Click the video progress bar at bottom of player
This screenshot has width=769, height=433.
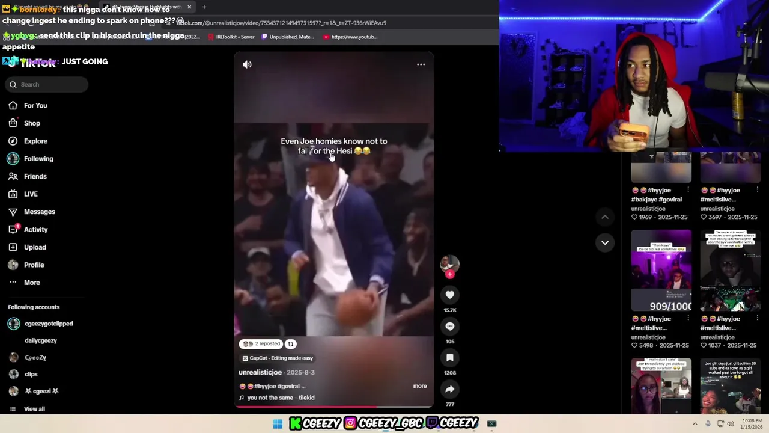tap(333, 407)
